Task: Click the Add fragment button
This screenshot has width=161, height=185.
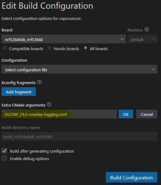Action: pos(19,92)
